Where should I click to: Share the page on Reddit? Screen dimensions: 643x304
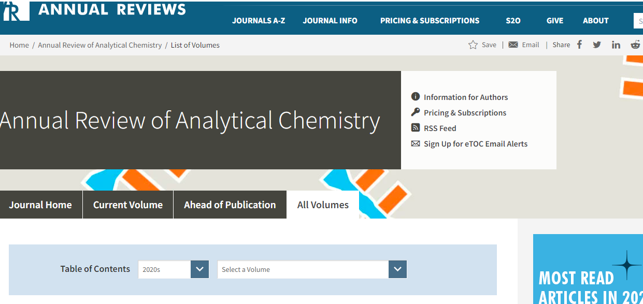(x=635, y=45)
